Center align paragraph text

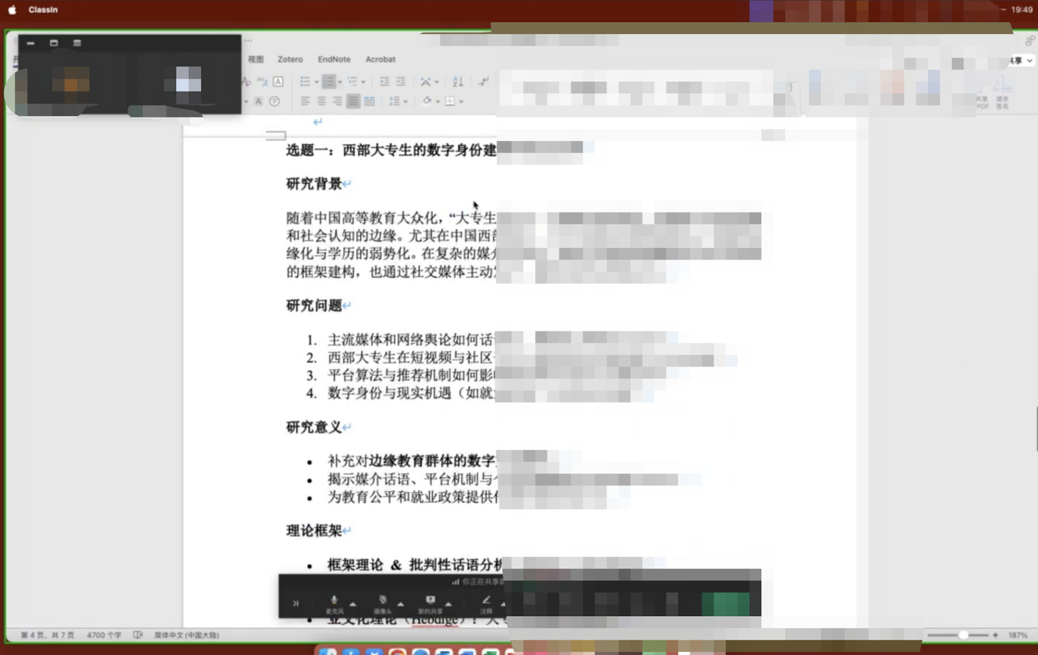tap(322, 101)
